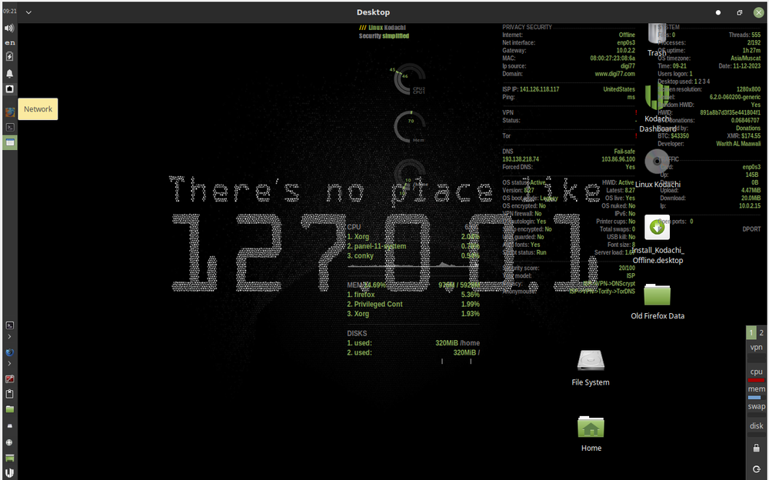Switch to workspace 1

point(751,333)
